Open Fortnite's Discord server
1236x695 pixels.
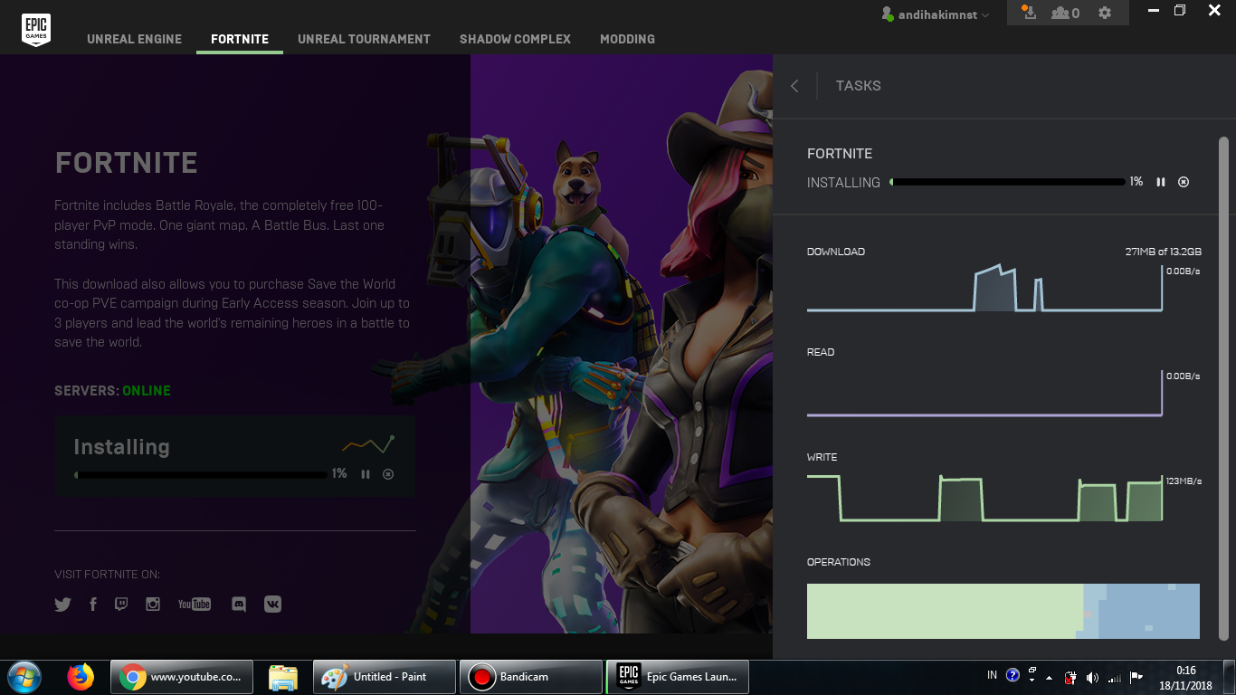tap(239, 605)
